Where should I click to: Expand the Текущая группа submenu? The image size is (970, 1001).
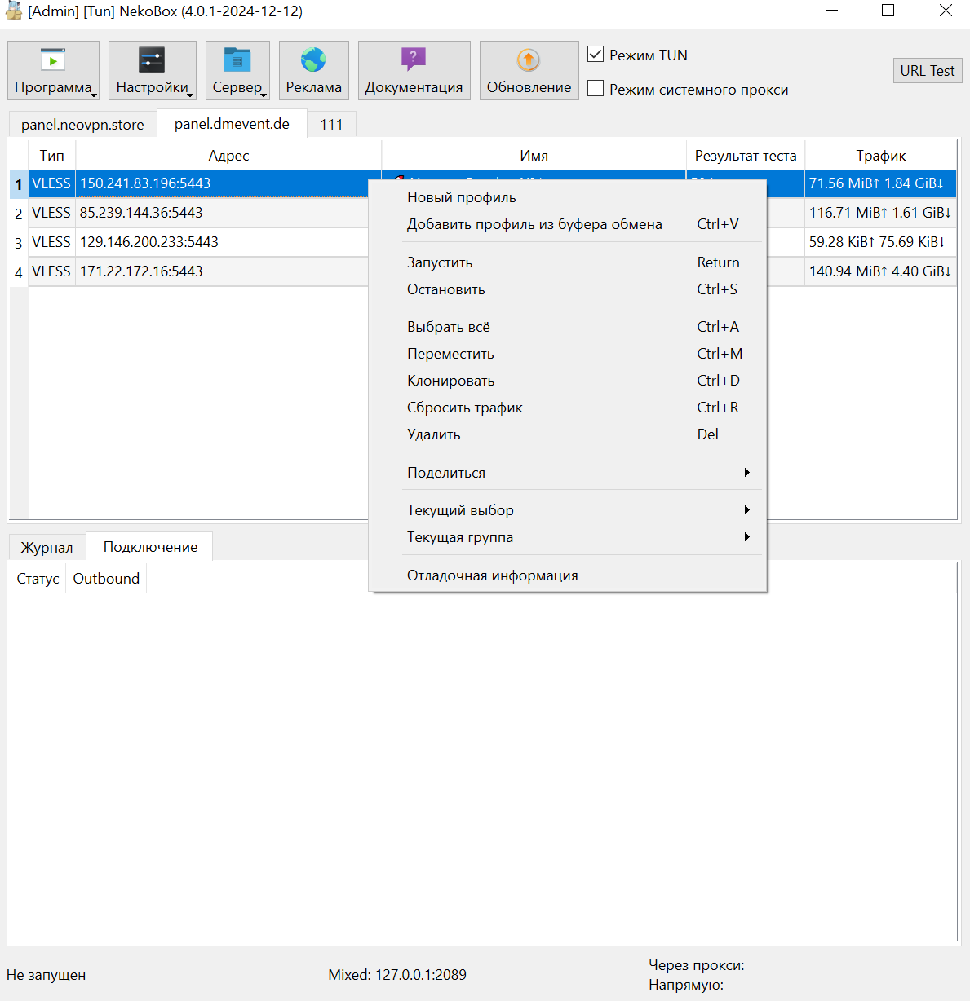pos(568,537)
